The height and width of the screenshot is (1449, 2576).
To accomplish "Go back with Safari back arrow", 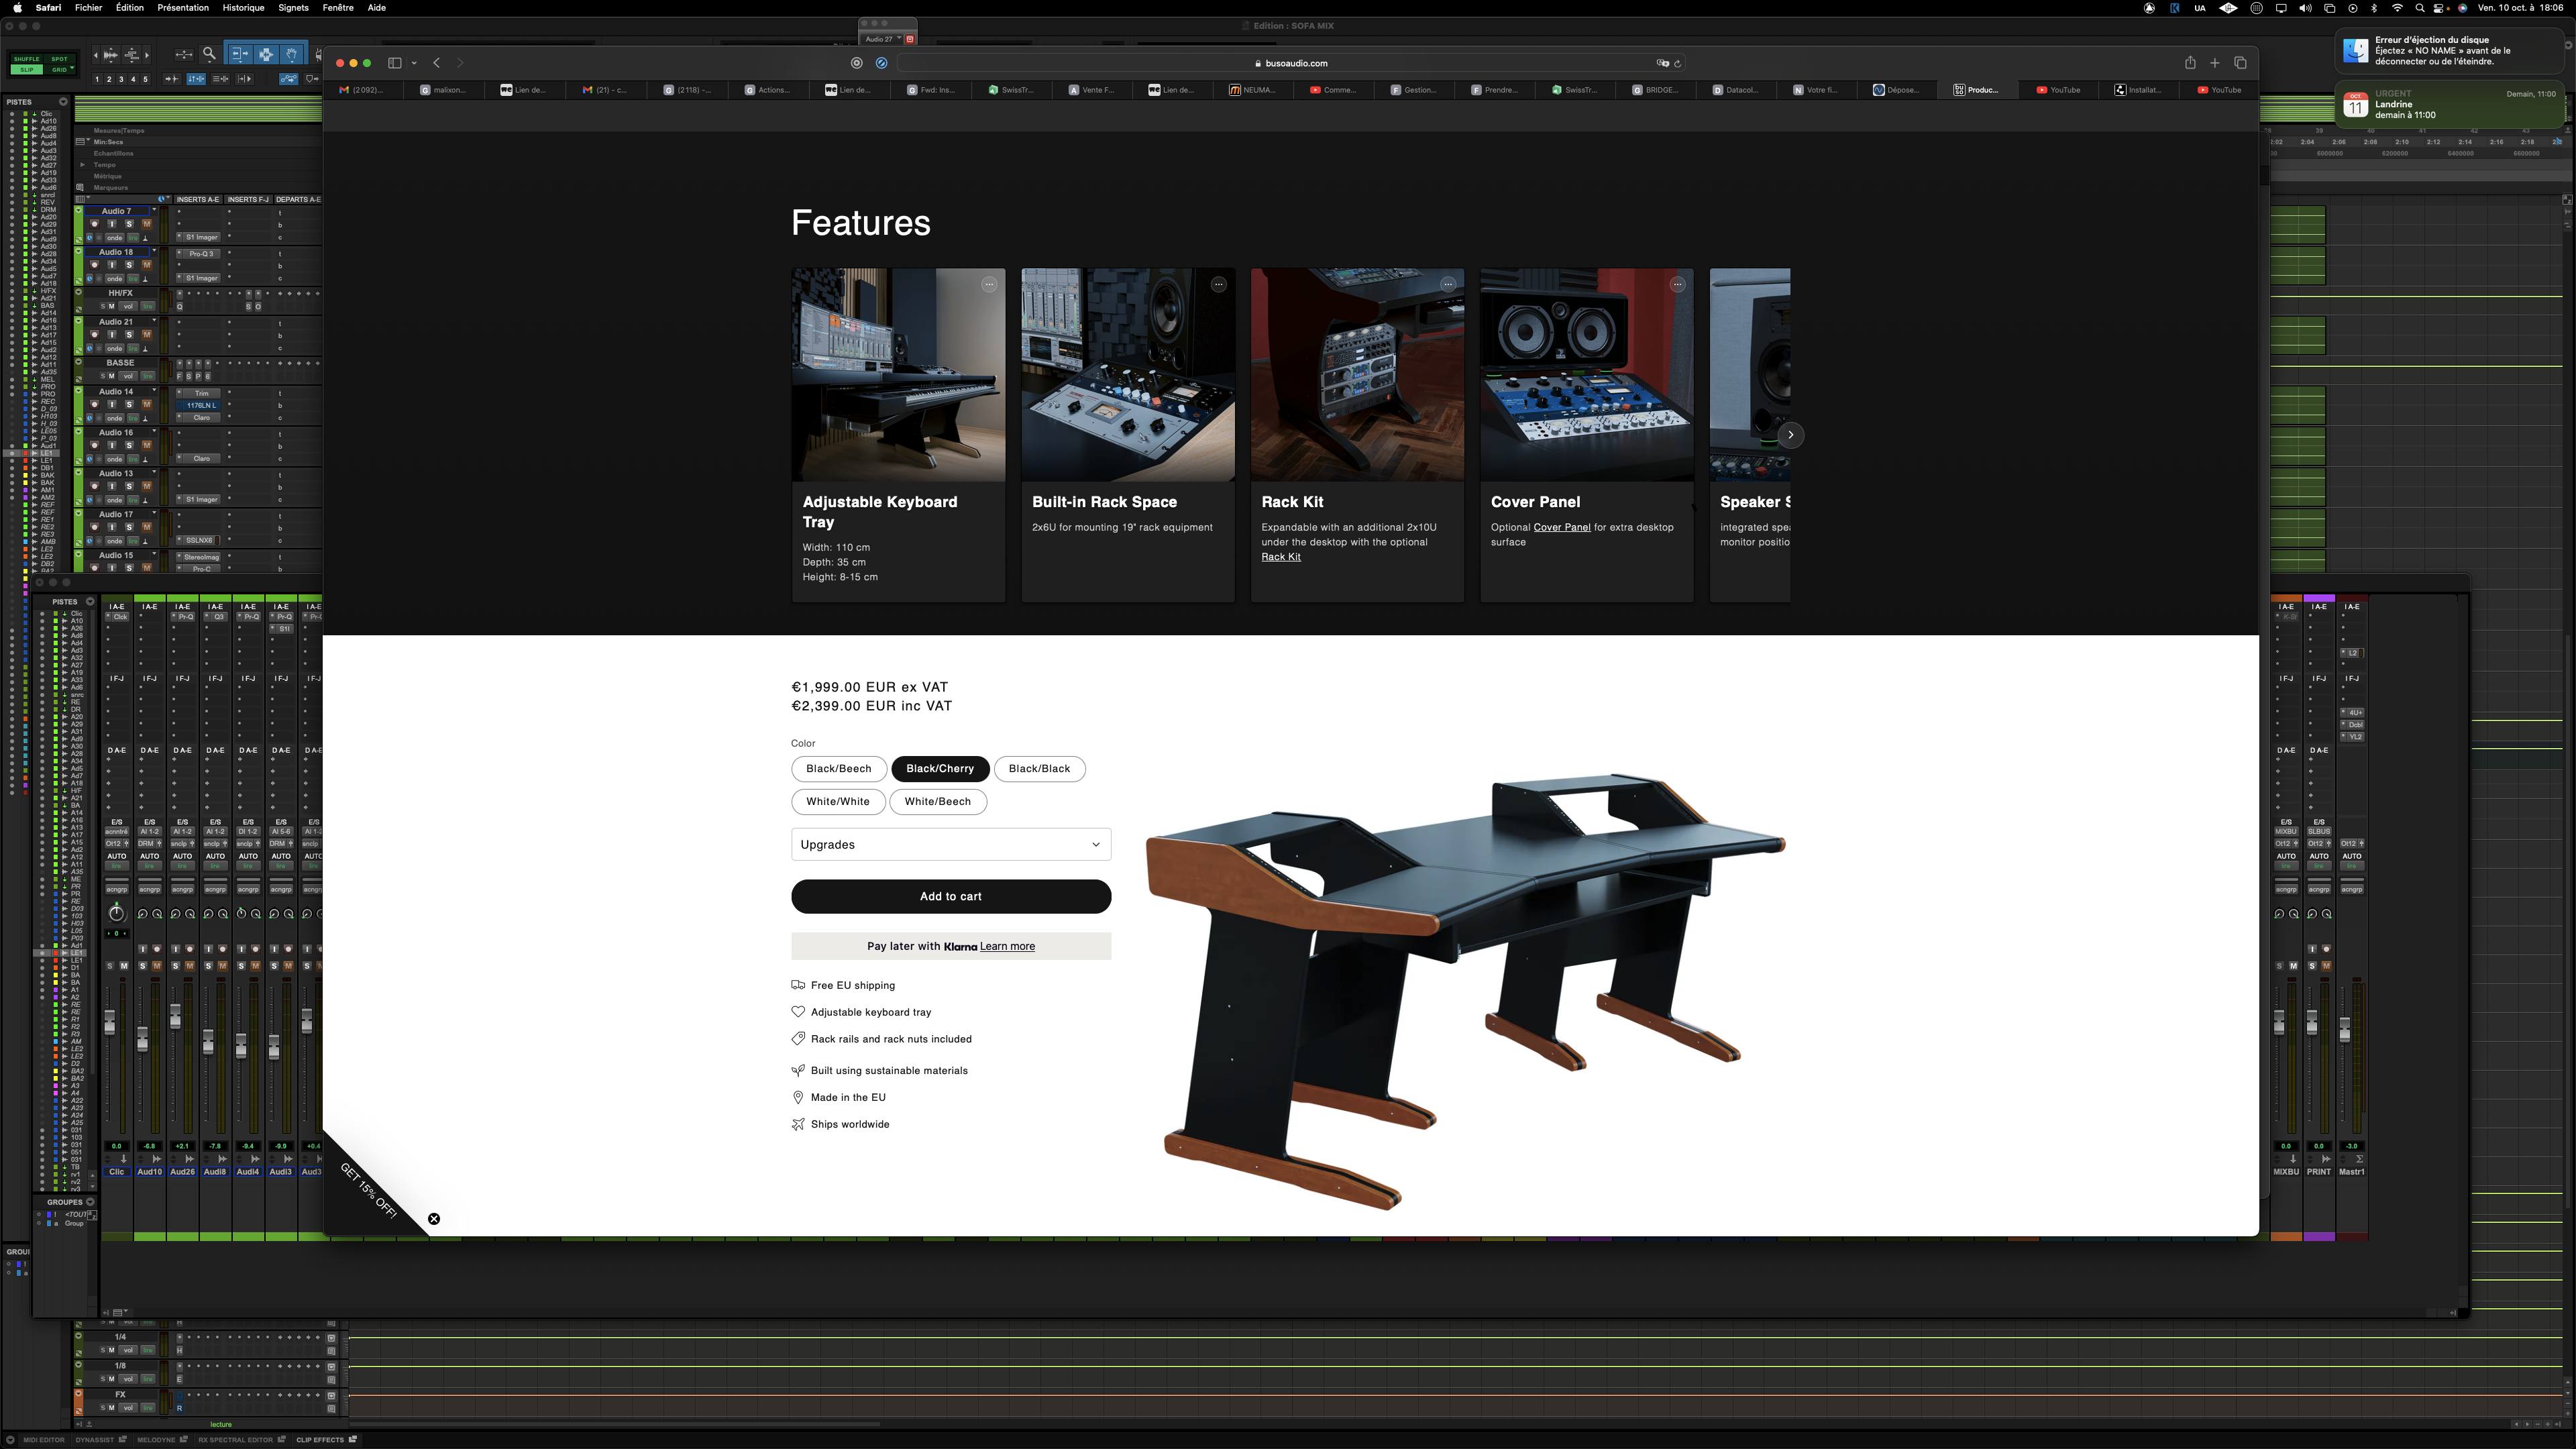I will (x=437, y=63).
